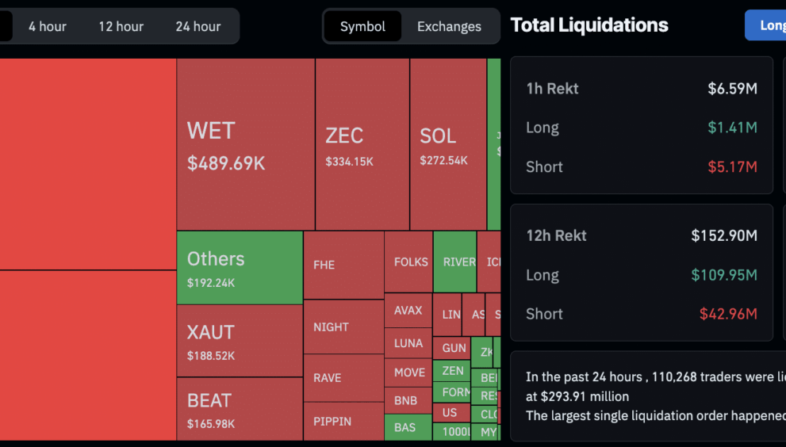The height and width of the screenshot is (447, 786).
Task: Click the green Others tile
Action: [239, 268]
